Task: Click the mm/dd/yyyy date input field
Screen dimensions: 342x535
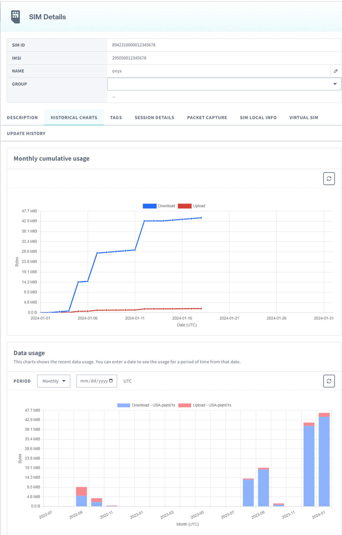Action: [94, 381]
